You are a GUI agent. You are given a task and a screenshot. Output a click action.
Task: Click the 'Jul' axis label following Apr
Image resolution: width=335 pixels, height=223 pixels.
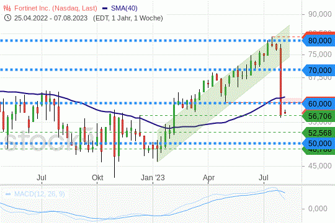coord(264,178)
